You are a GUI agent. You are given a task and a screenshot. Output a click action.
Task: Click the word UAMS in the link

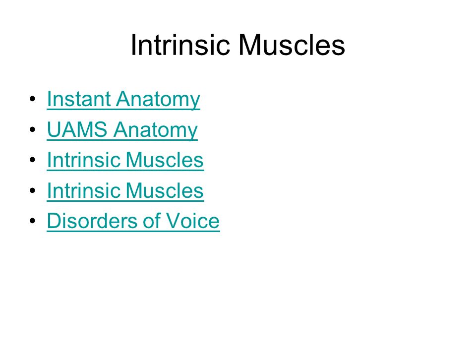(77, 129)
